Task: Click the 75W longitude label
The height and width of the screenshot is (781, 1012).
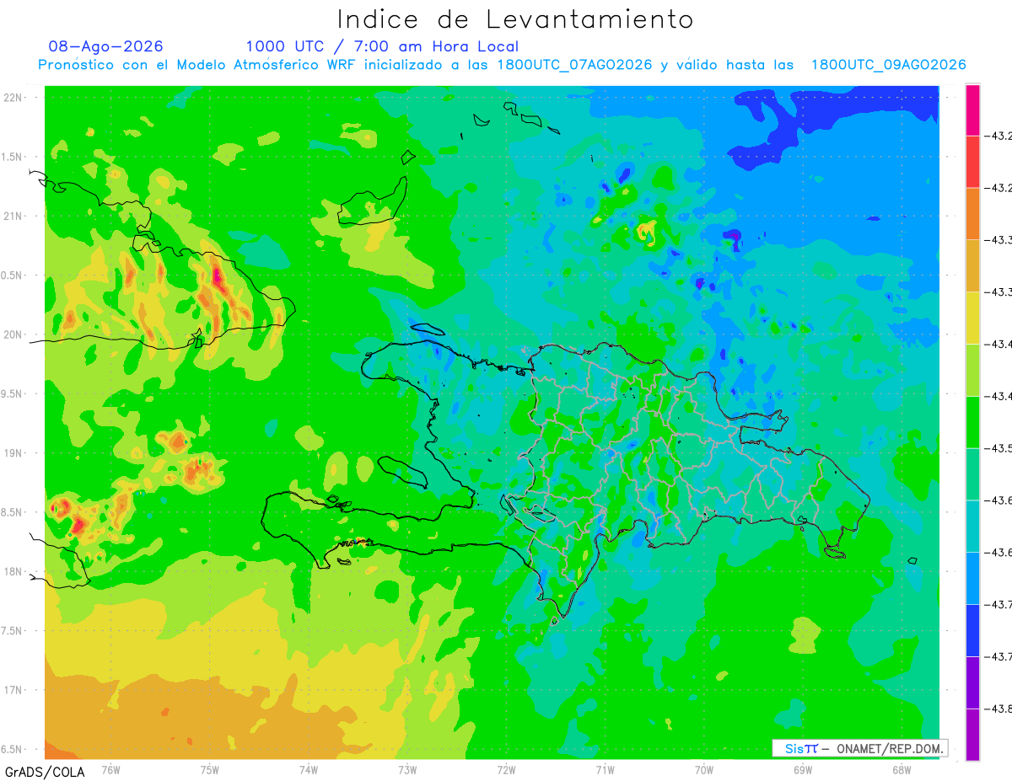Action: coord(210,770)
